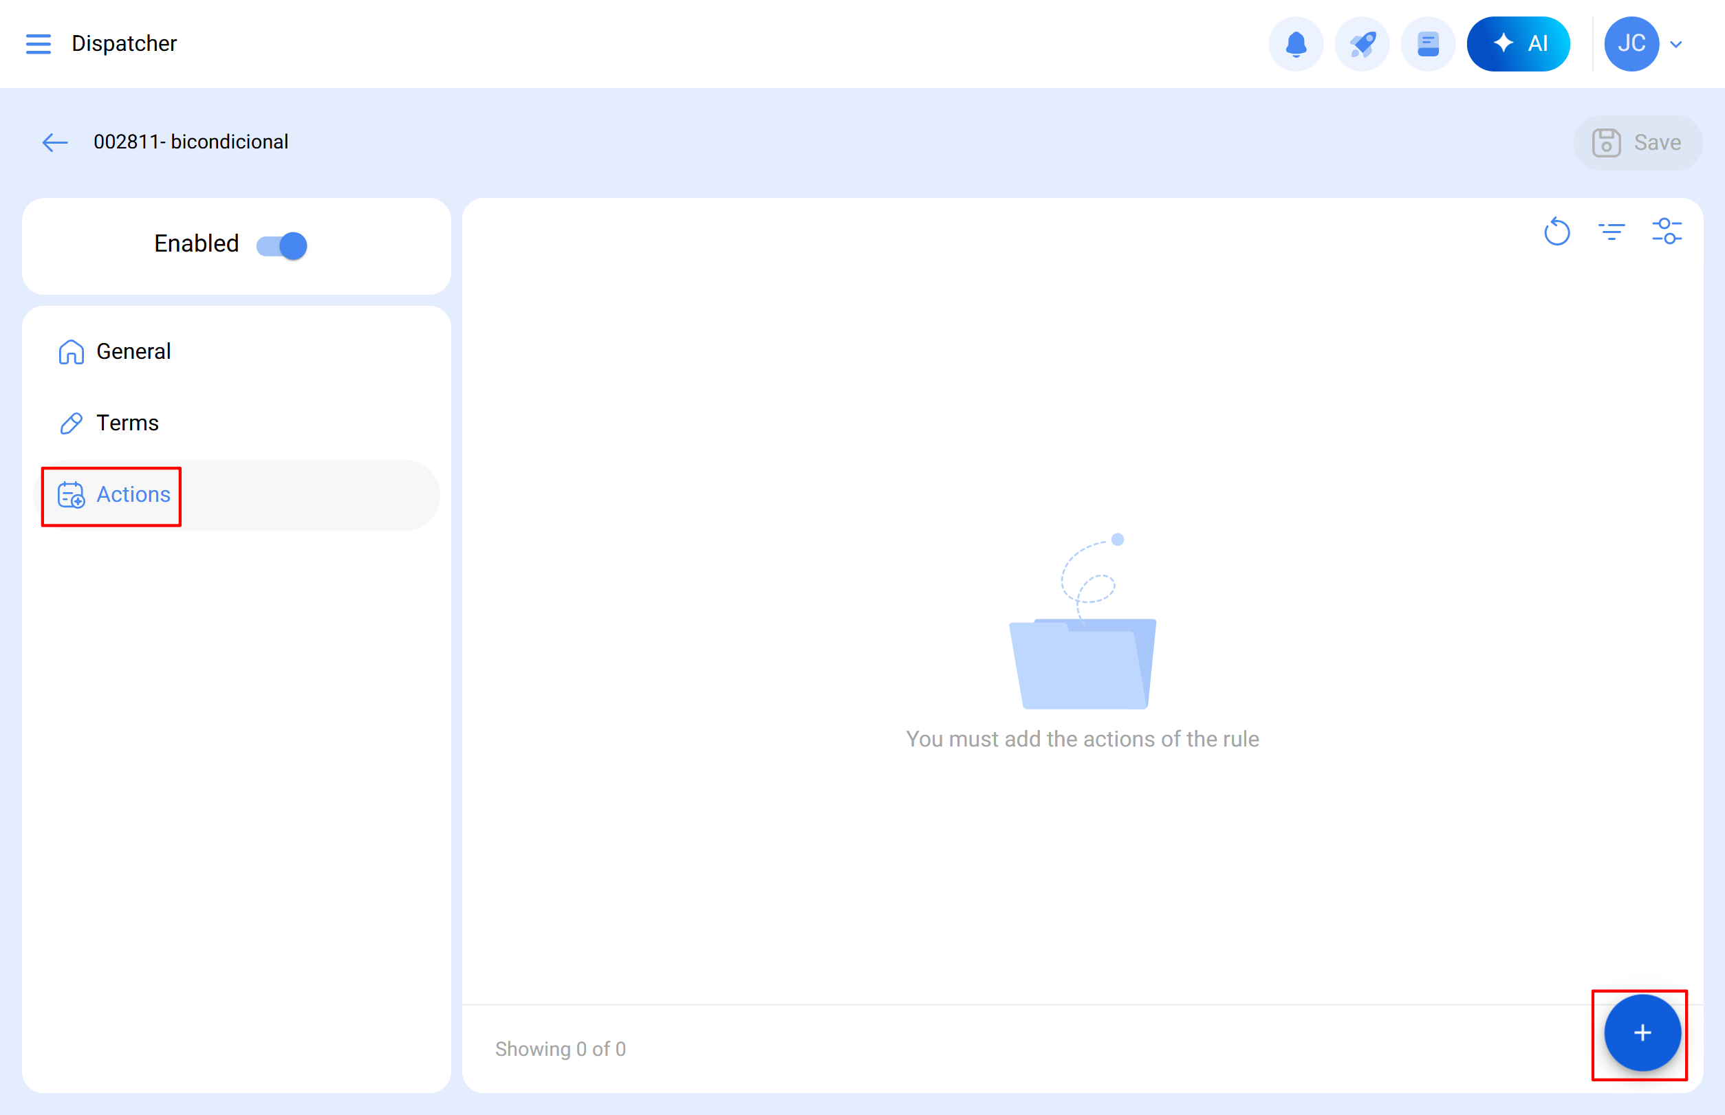1725x1115 pixels.
Task: Go back with the left arrow
Action: pyautogui.click(x=55, y=142)
